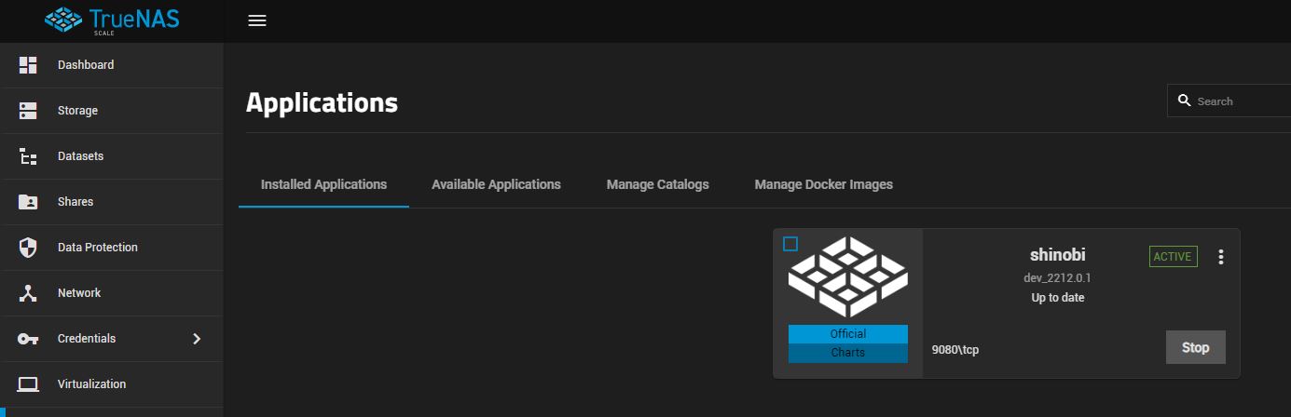Image resolution: width=1291 pixels, height=417 pixels.
Task: Click the ACTIVE status badge
Action: coord(1174,257)
